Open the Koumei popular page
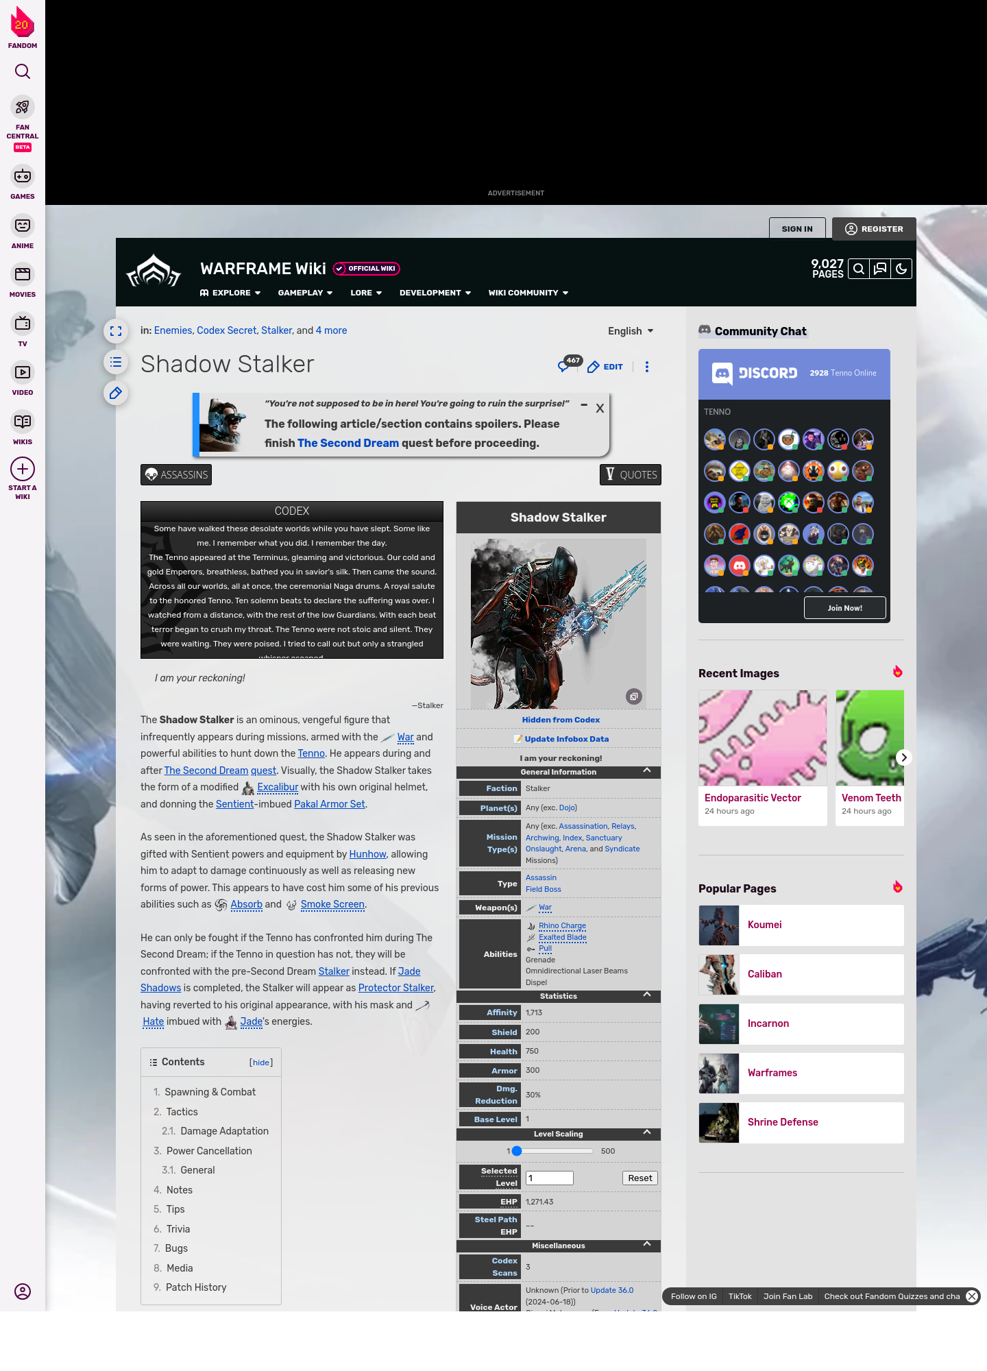Image resolution: width=987 pixels, height=1371 pixels. (x=801, y=925)
